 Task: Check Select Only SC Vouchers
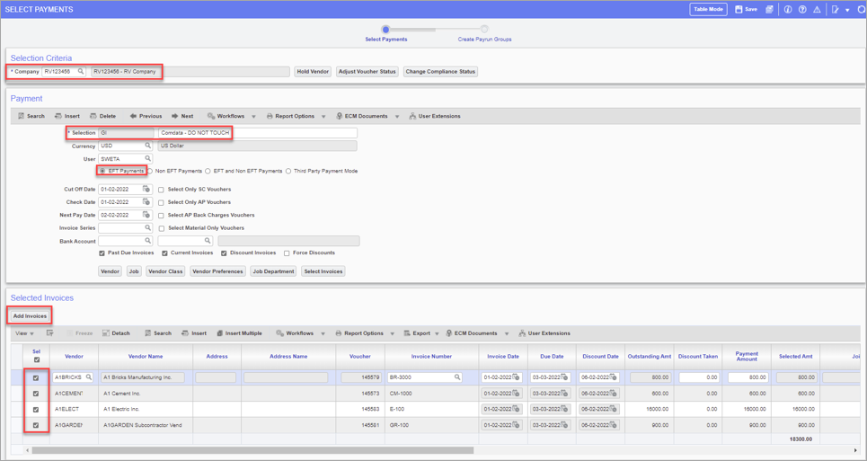161,190
